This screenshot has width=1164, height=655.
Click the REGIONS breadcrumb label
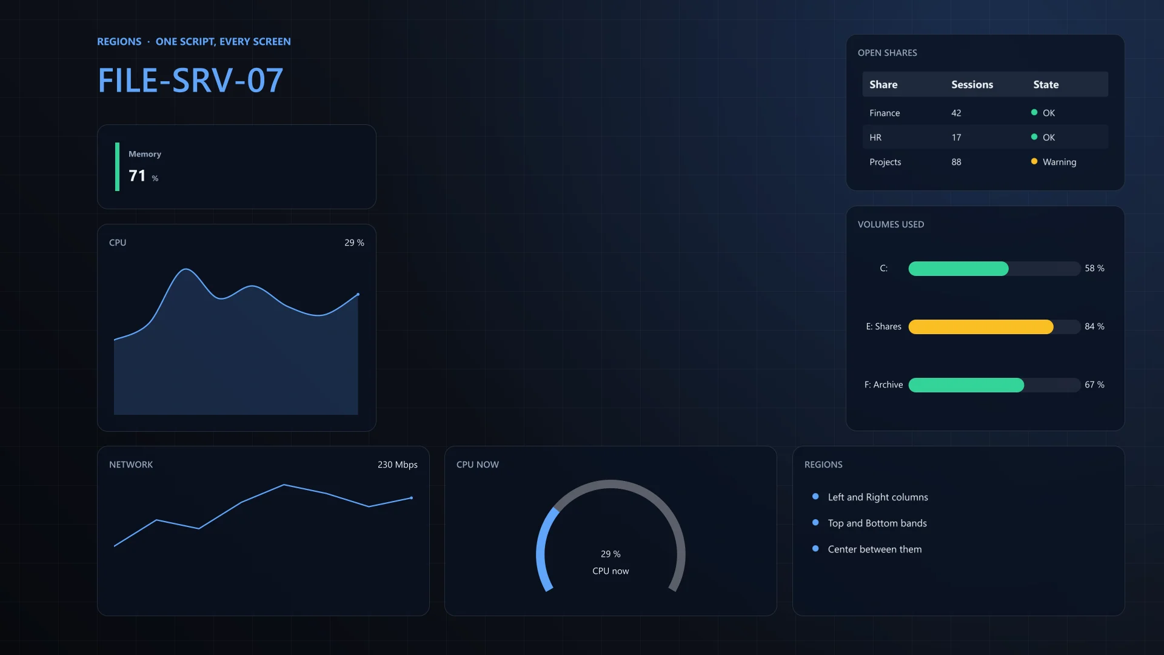click(119, 41)
